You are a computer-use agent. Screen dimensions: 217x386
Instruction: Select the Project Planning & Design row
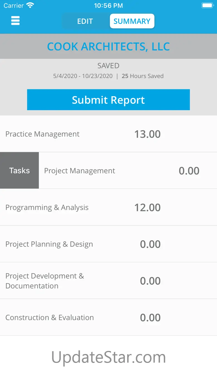[108, 244]
